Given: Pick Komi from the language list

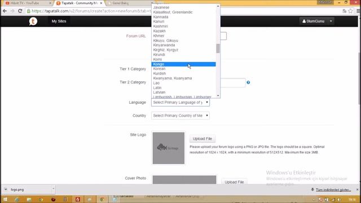Looking at the screenshot, I should tap(183, 59).
